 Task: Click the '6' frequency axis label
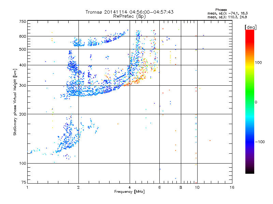(x=159, y=187)
